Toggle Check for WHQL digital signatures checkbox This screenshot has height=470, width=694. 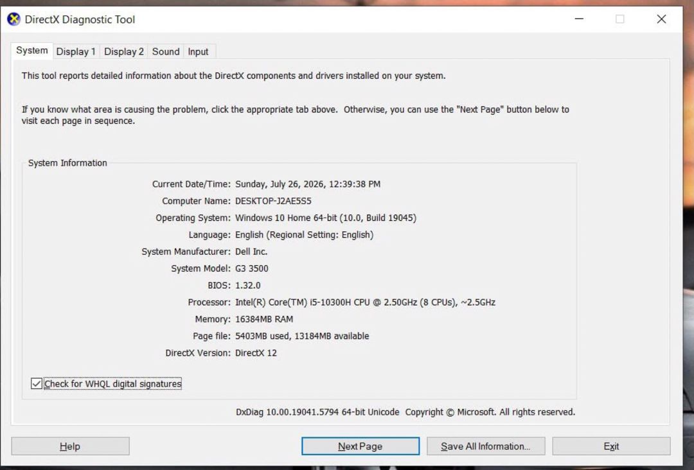[x=36, y=383]
